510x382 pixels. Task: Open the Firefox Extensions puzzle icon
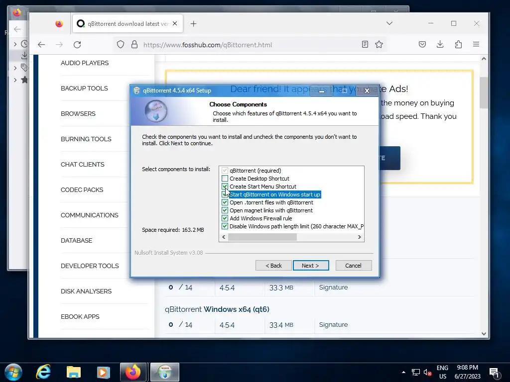pos(458,44)
